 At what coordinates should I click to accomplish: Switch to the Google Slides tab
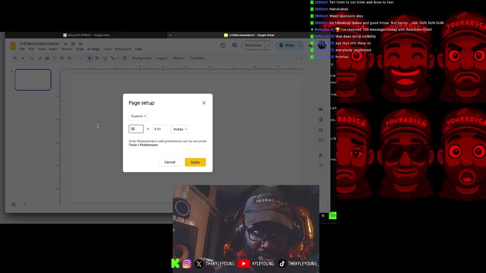[249, 35]
